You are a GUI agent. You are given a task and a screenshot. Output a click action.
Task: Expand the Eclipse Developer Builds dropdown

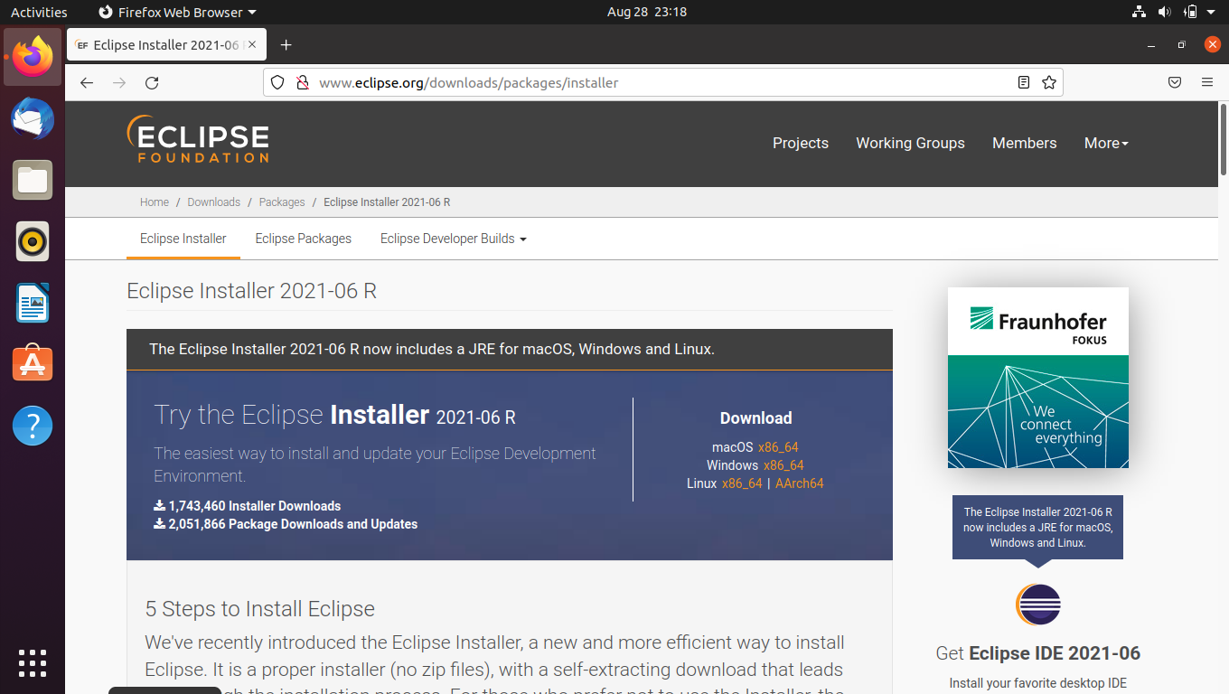[452, 239]
